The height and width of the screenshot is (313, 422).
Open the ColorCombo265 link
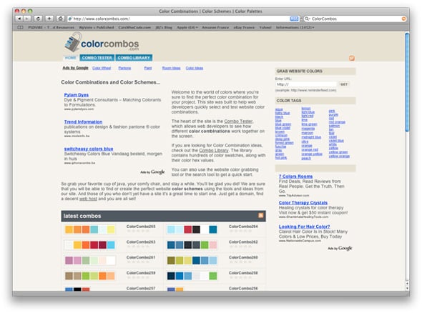141,227
